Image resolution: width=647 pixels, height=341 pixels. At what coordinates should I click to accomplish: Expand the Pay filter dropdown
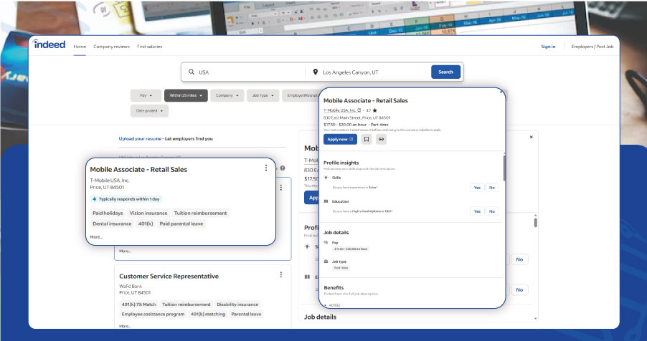coord(146,95)
